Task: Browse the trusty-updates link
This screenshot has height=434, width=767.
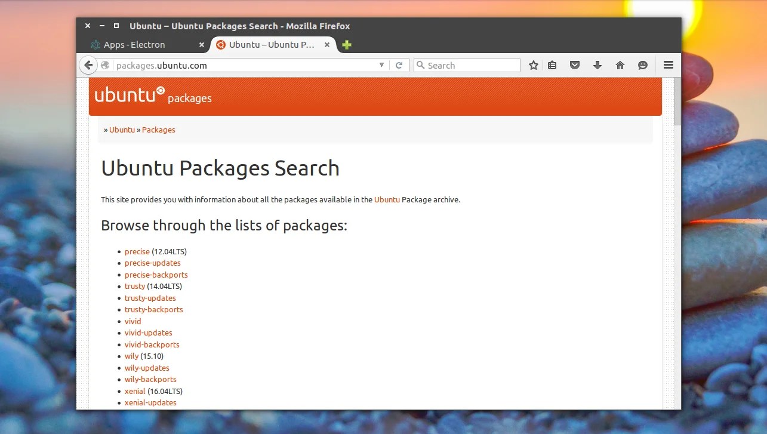Action: pyautogui.click(x=150, y=298)
